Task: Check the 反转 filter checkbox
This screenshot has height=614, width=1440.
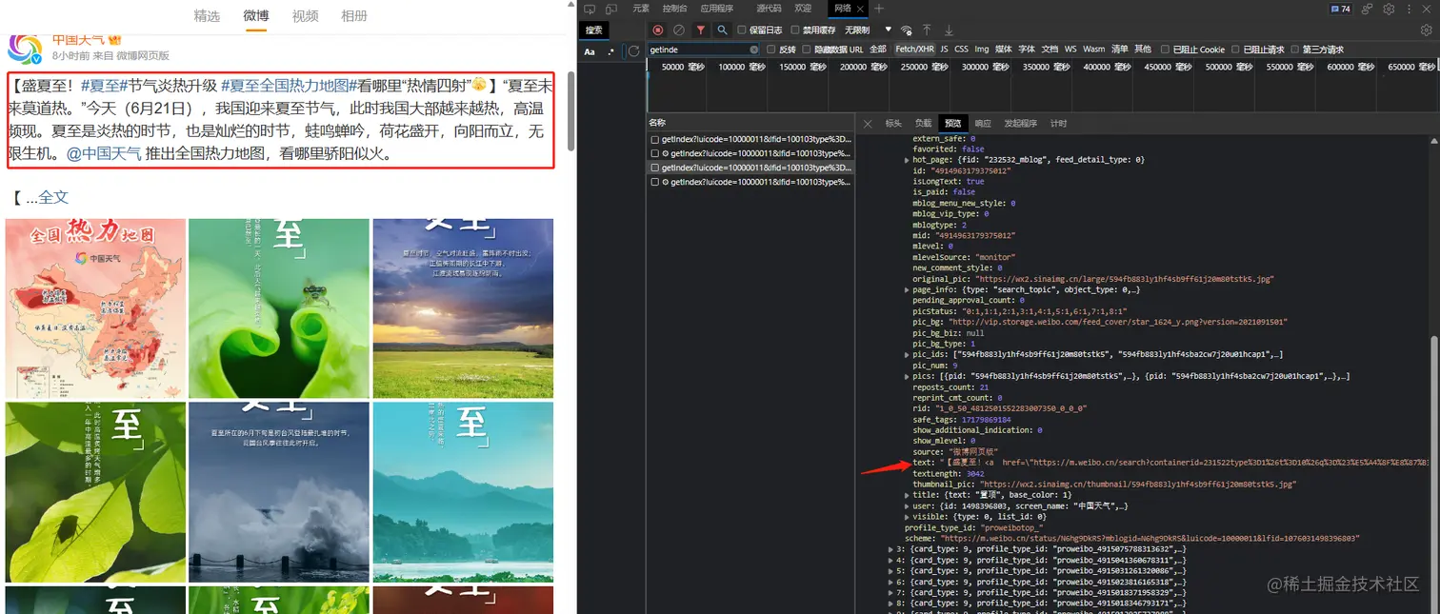Action: click(x=771, y=50)
